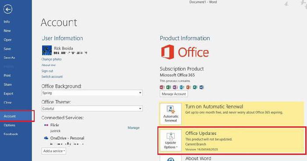Viewport: 307px width, 161px height.
Task: Open the Print page
Action: tap(7, 75)
